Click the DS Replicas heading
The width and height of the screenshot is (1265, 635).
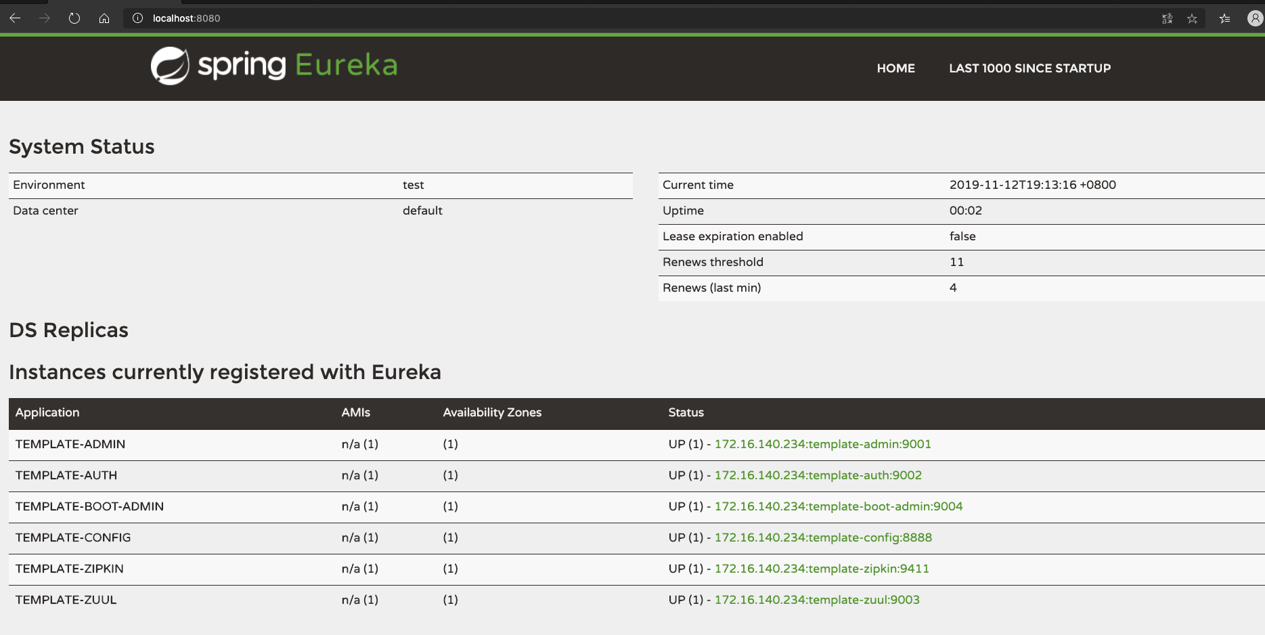pyautogui.click(x=69, y=330)
